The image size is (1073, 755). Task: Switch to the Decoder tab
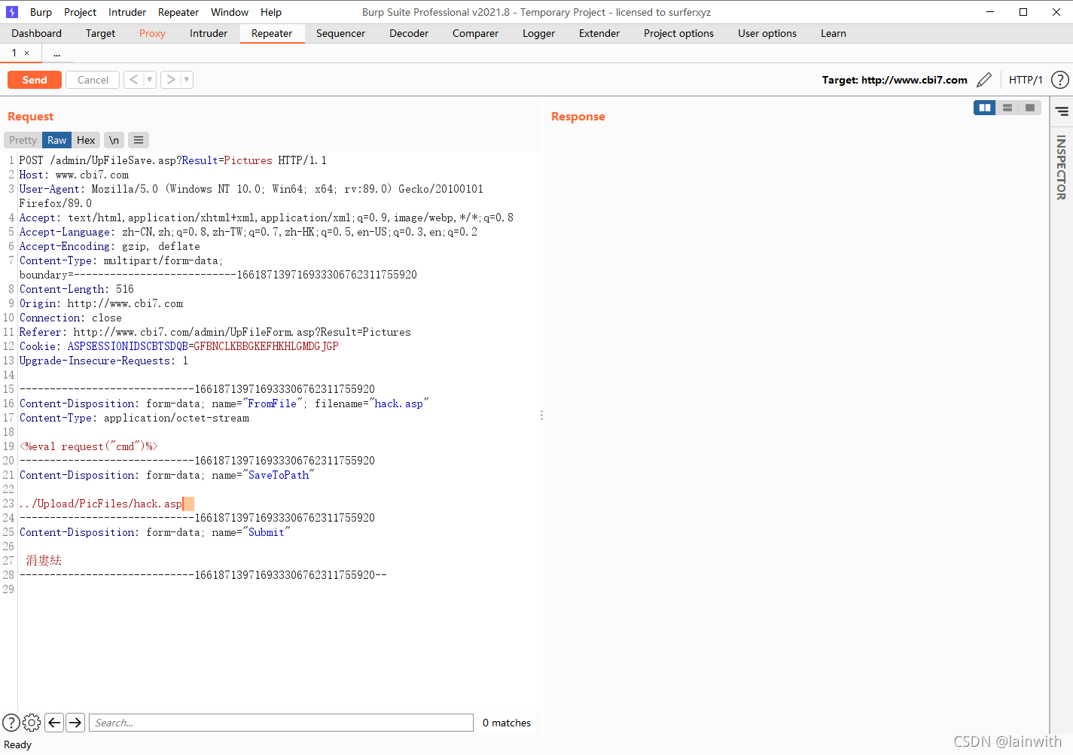point(409,33)
